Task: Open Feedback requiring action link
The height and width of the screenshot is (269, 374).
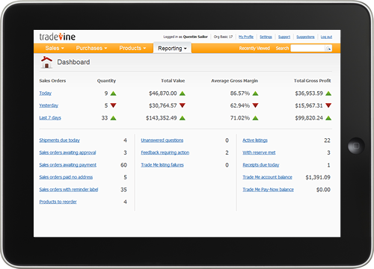Action: tap(165, 152)
